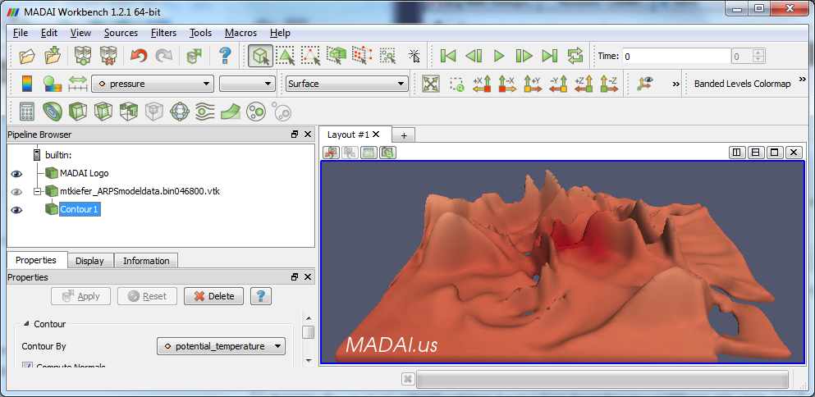Click the Reset Camera icon
The width and height of the screenshot is (815, 397).
coord(431,84)
